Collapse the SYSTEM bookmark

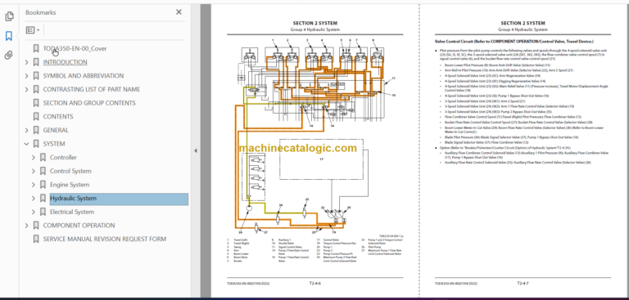pos(27,144)
